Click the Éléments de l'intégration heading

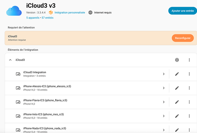pos(23,50)
